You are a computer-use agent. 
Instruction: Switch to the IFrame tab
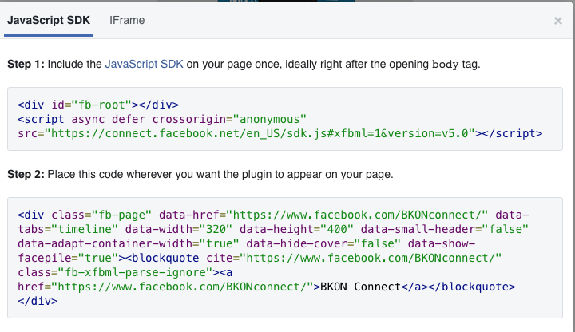tap(127, 21)
